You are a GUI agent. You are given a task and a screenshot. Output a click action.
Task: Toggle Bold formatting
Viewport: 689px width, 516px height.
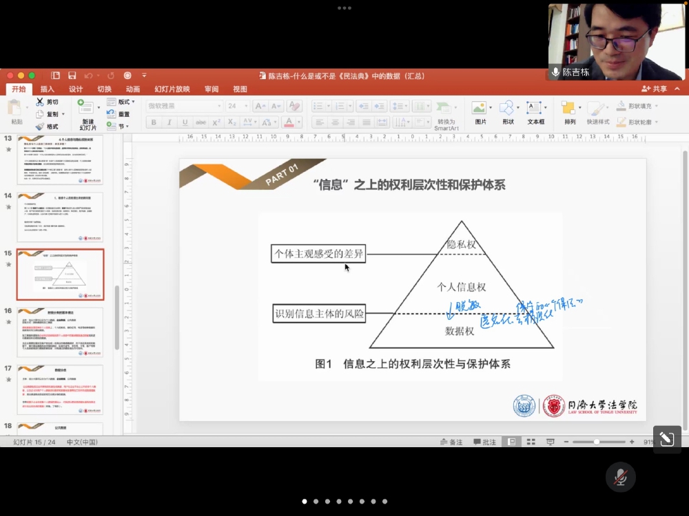154,122
